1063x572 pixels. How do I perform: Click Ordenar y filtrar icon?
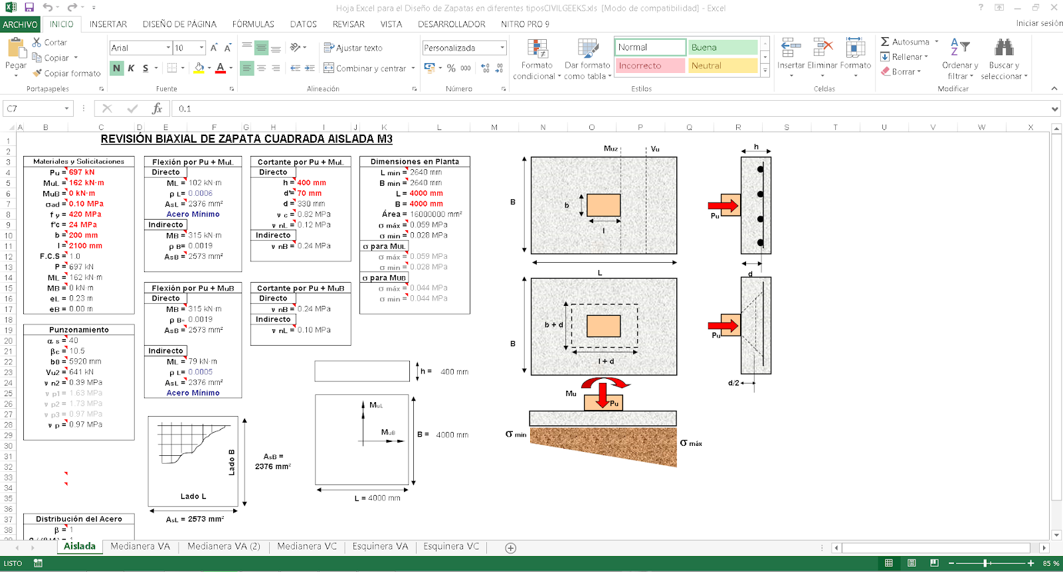[960, 47]
